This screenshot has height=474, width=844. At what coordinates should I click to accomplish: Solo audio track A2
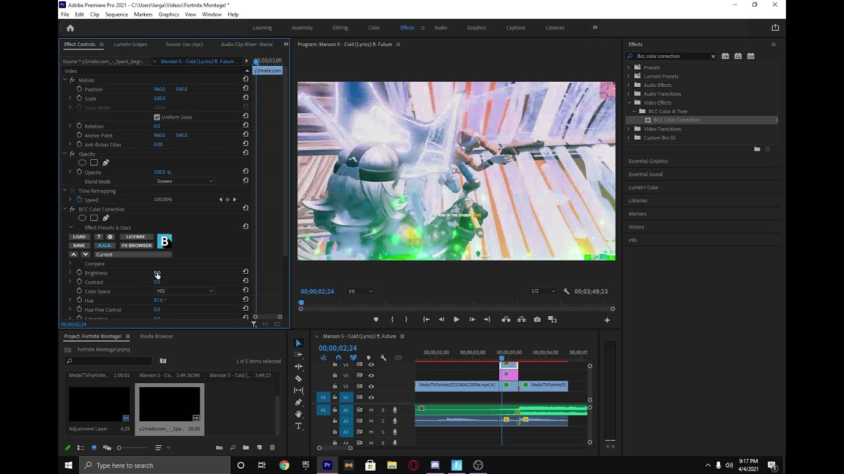[x=383, y=421]
